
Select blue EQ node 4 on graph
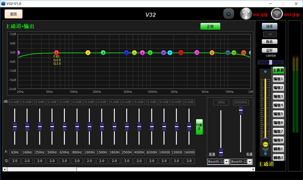pos(127,52)
